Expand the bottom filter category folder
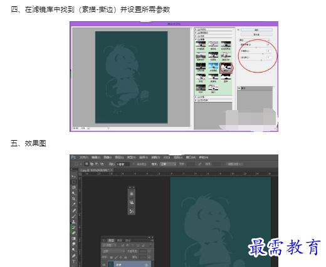326x267 pixels. [x=196, y=101]
